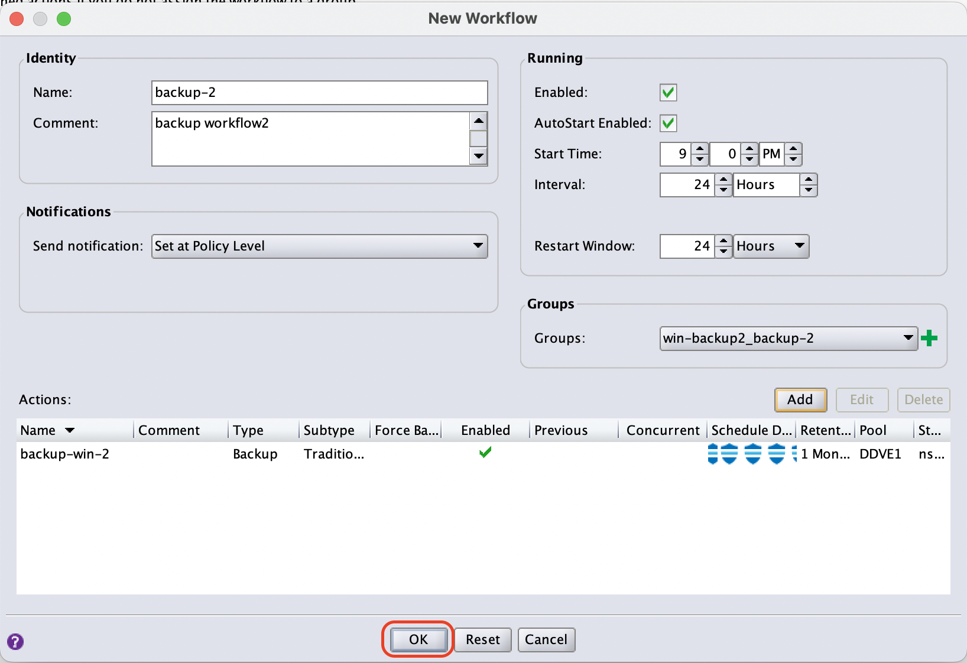Image resolution: width=967 pixels, height=663 pixels.
Task: Click the Restart Window value field
Action: tap(687, 246)
